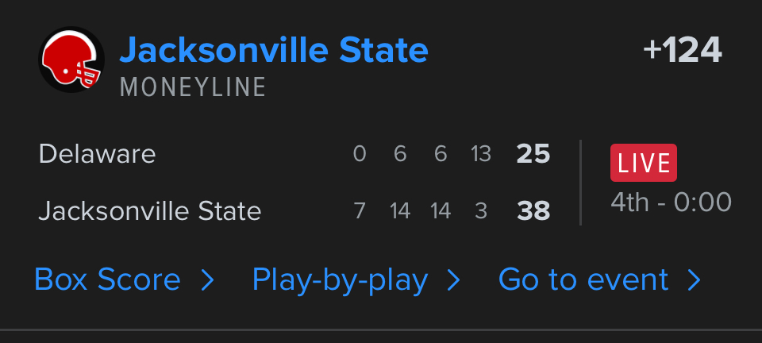
Task: Click the red football helmet icon
Action: pos(71,60)
